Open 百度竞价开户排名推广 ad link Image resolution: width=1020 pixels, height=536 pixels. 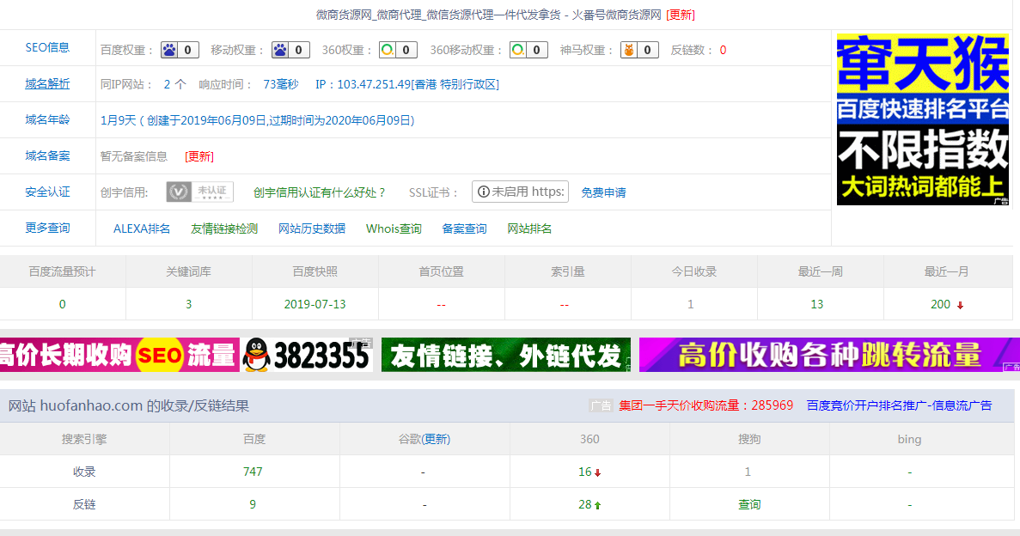click(x=899, y=405)
